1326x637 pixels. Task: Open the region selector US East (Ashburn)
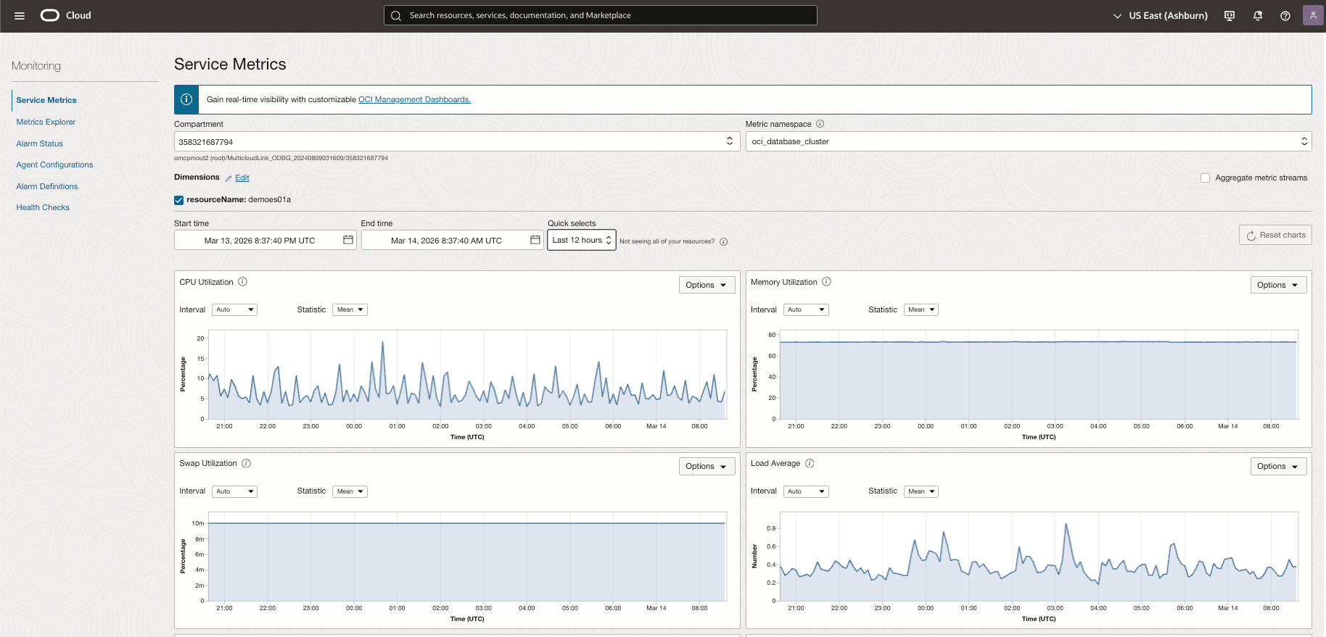click(1161, 15)
